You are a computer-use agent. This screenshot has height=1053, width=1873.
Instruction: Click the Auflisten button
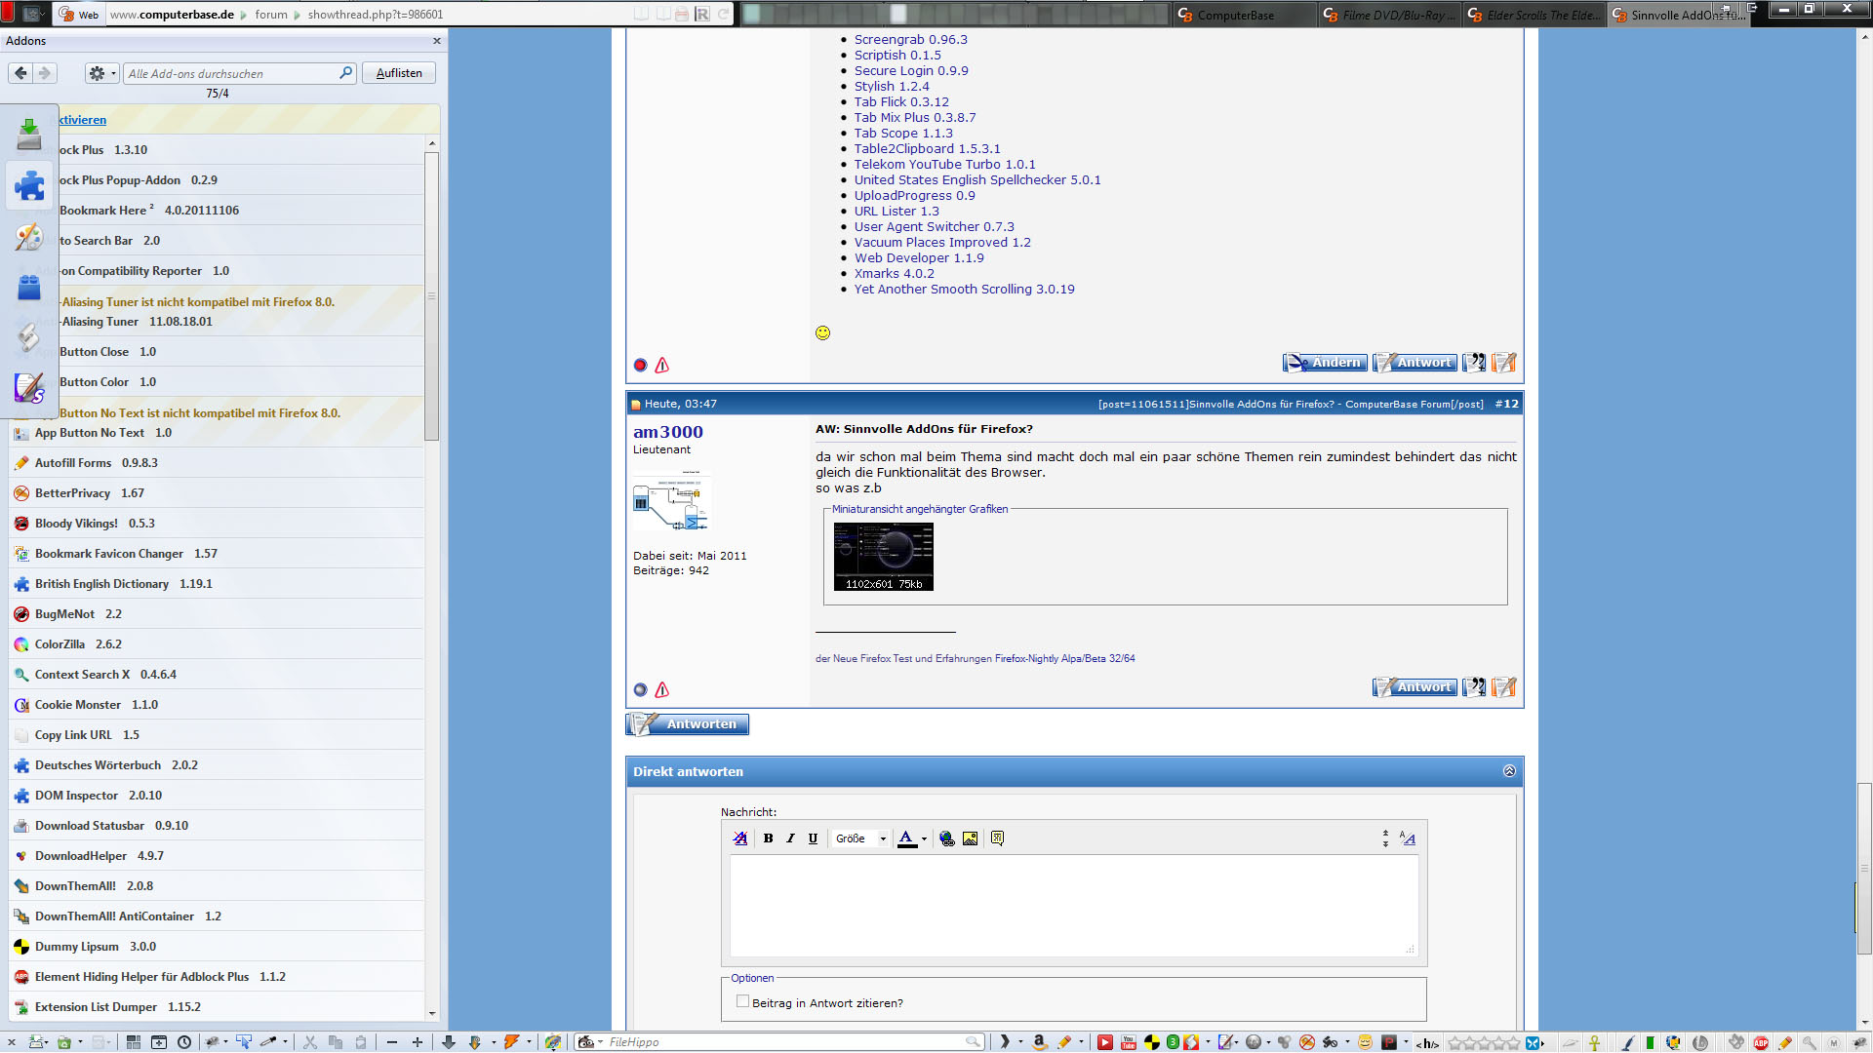click(x=399, y=73)
